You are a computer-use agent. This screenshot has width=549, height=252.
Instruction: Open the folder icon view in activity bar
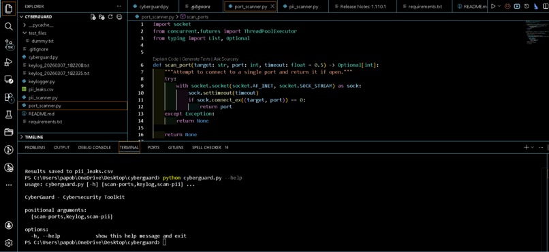click(x=8, y=132)
